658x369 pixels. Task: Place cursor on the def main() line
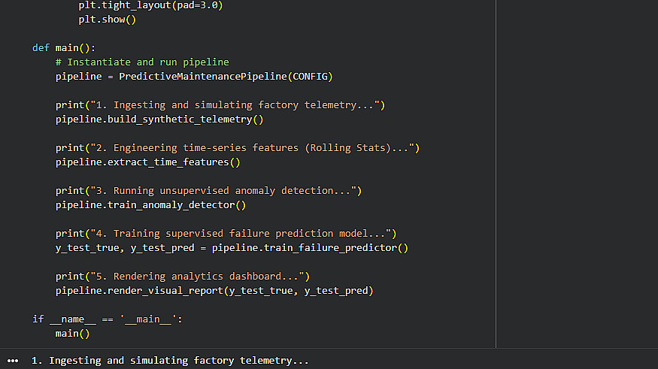64,48
